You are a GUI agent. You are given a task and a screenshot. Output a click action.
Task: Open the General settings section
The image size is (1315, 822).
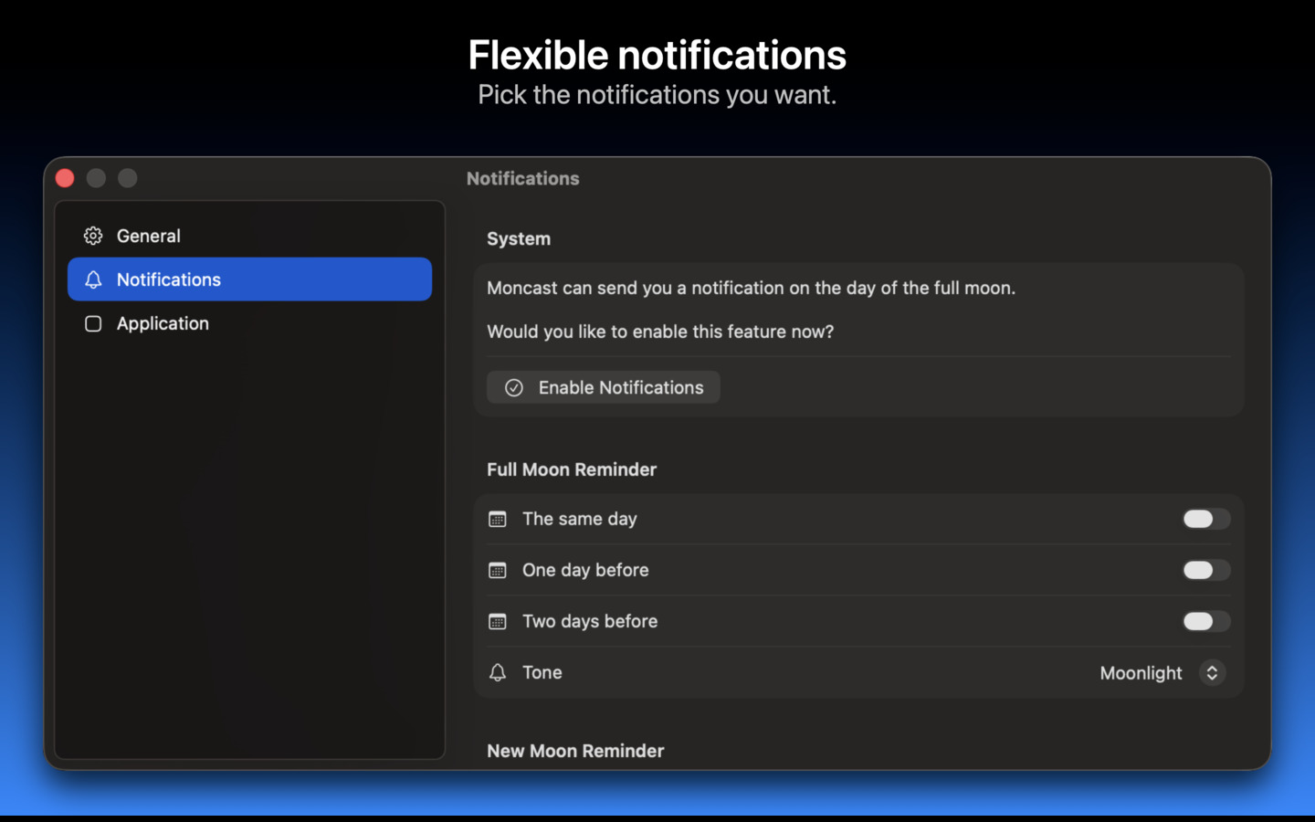[x=148, y=236]
